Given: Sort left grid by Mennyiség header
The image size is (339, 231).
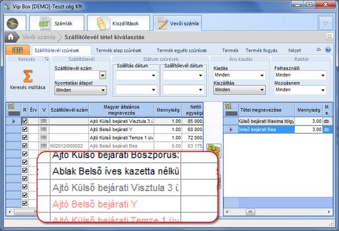Looking at the screenshot, I should [168, 110].
